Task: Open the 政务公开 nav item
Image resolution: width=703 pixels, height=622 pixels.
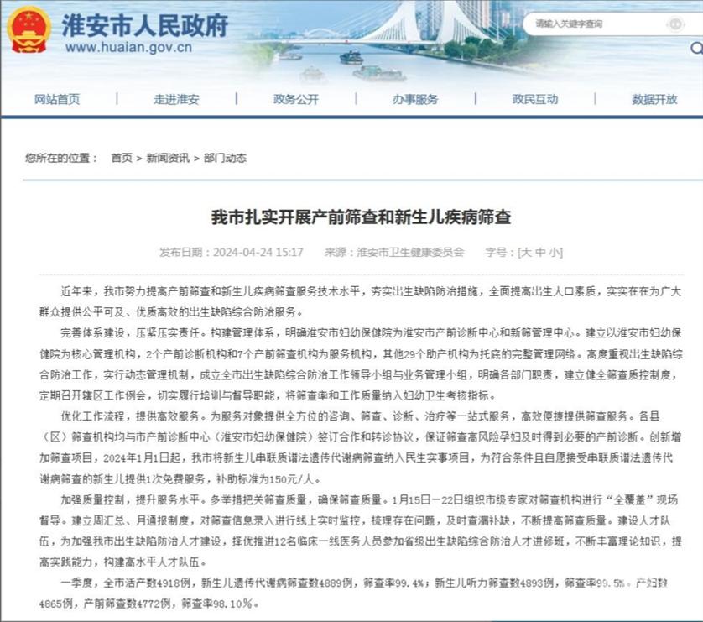Action: pyautogui.click(x=296, y=99)
